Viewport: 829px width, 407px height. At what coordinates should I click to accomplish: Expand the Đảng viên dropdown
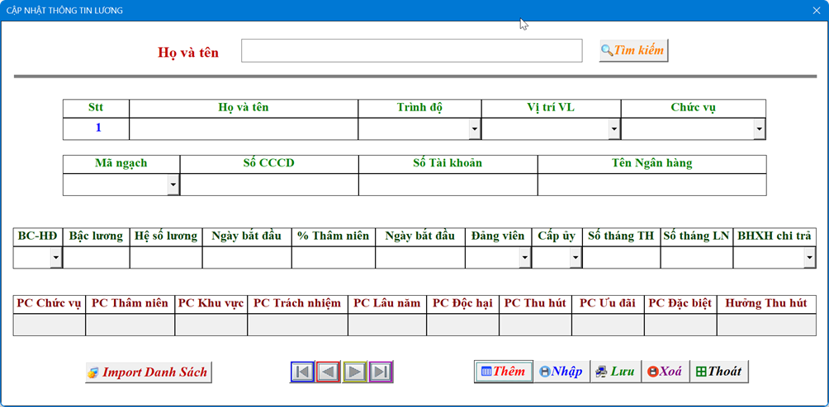524,258
